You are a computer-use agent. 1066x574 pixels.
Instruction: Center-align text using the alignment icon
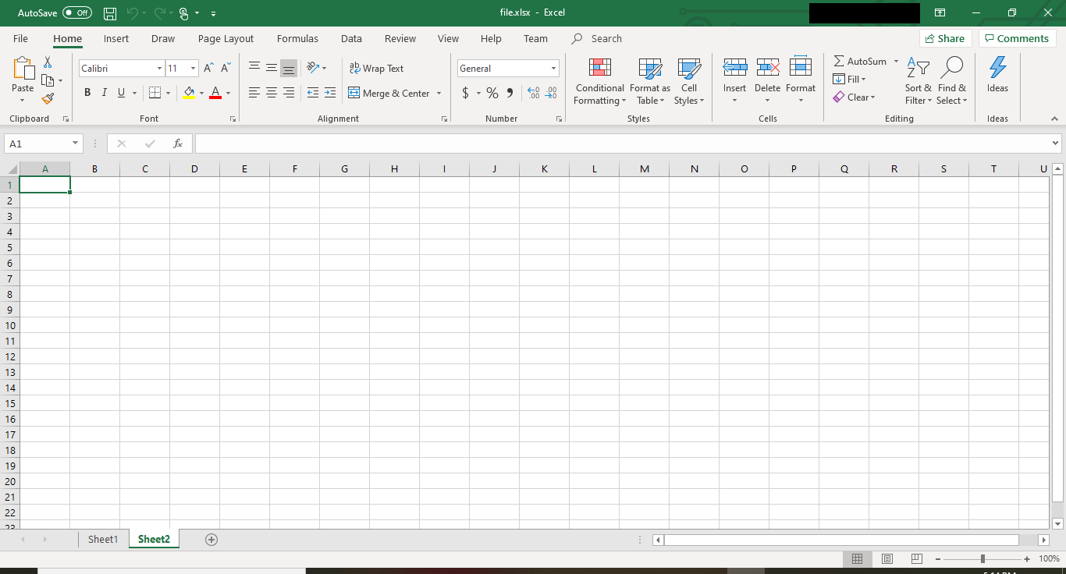click(x=271, y=92)
